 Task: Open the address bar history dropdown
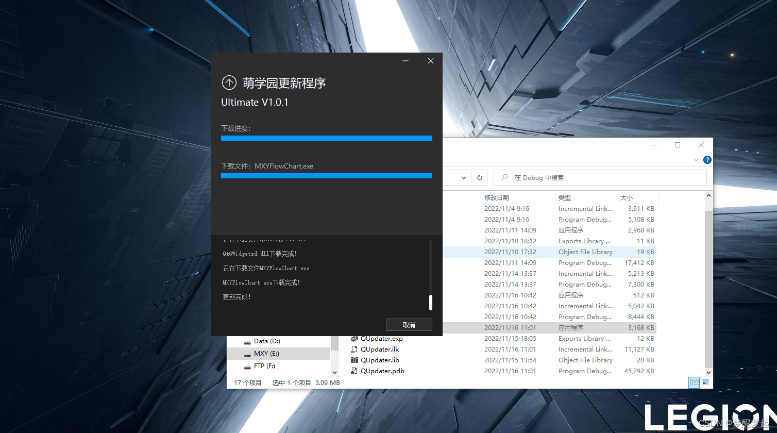click(464, 177)
